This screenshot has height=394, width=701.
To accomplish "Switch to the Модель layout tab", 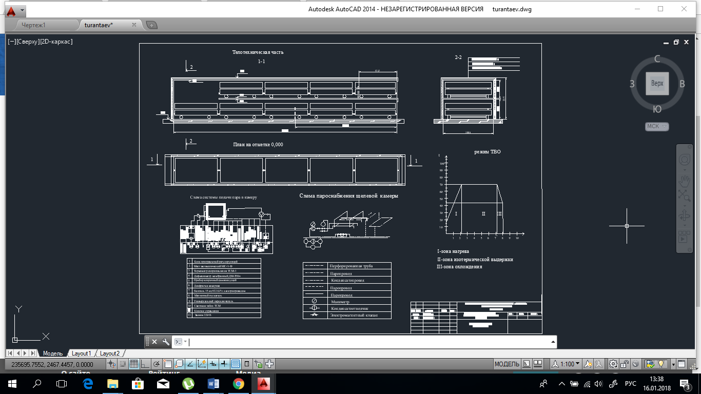I will (52, 353).
